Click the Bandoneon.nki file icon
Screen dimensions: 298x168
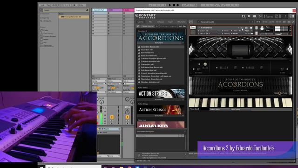[x=139, y=53]
